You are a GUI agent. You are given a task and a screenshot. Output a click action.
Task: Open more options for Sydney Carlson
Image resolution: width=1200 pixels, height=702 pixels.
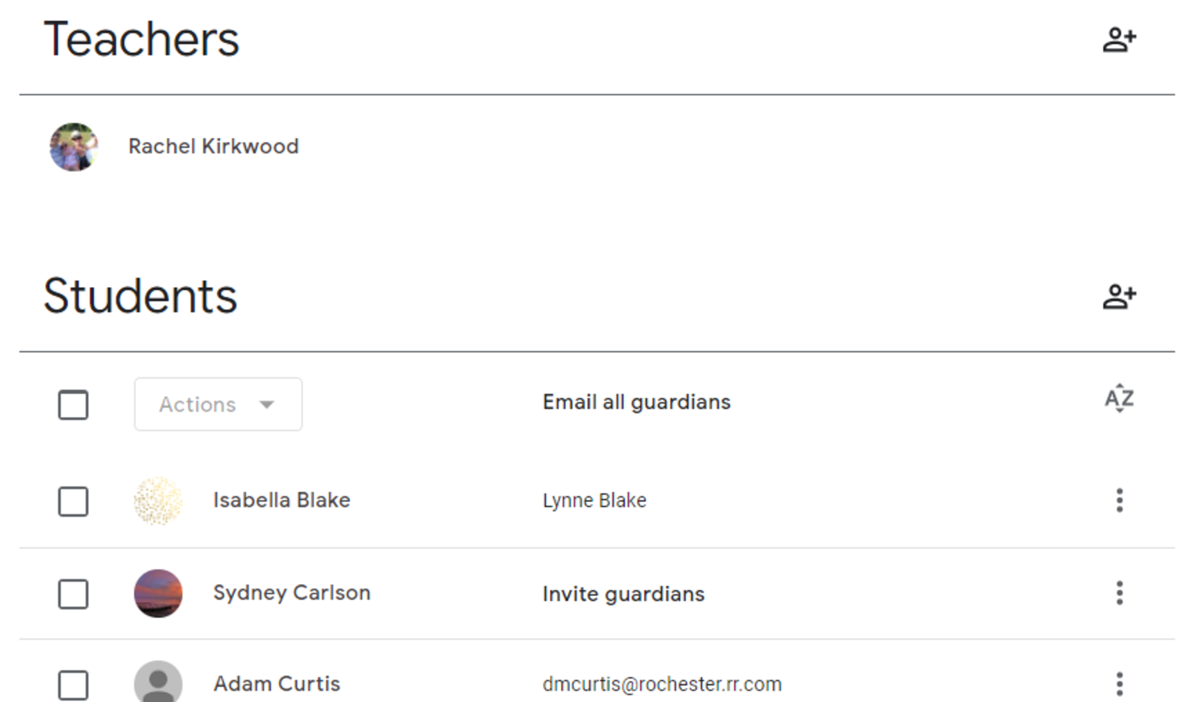coord(1119,593)
